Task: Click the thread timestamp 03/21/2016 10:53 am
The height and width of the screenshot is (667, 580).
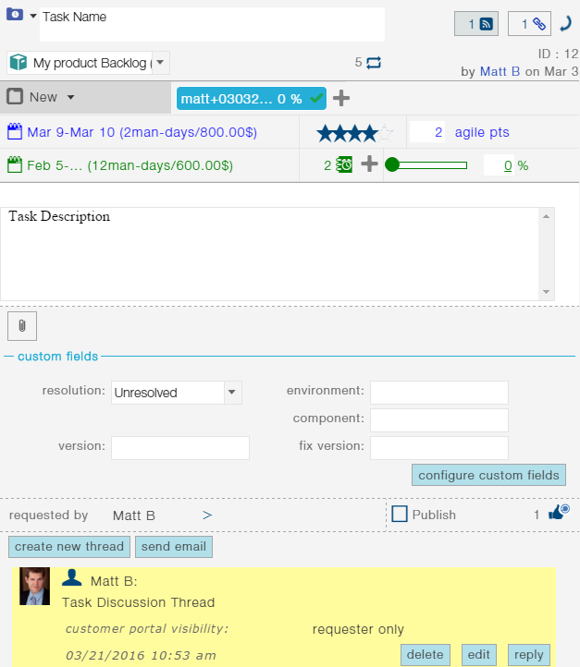Action: pyautogui.click(x=141, y=655)
